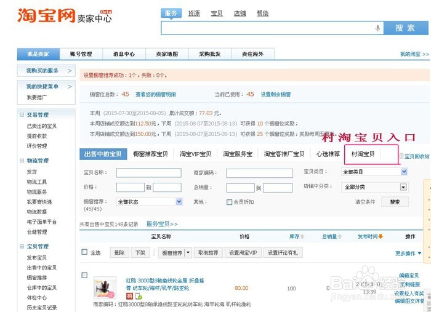Screen dimensions: 431x312
Task: Collapse the 交易管理 section icon
Action: pos(22,115)
